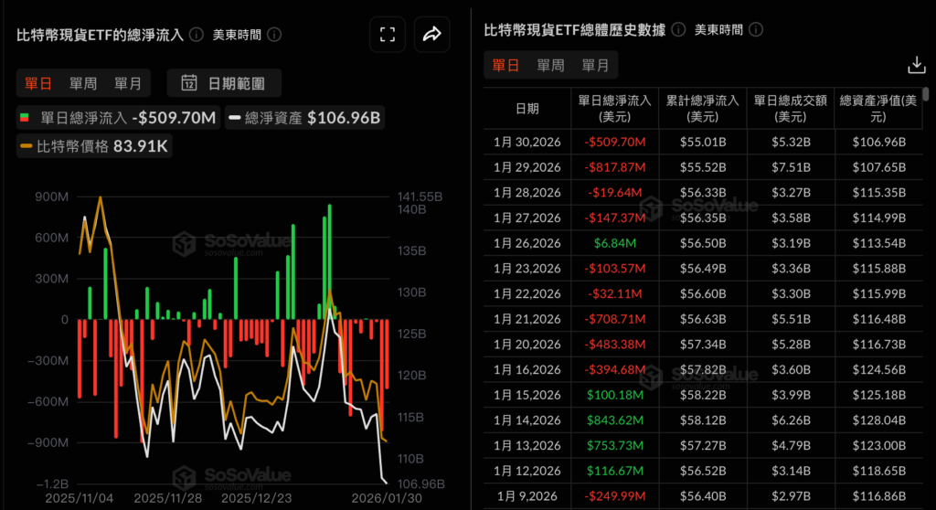The height and width of the screenshot is (510, 936).
Task: Click the share arrow icon
Action: (x=431, y=35)
